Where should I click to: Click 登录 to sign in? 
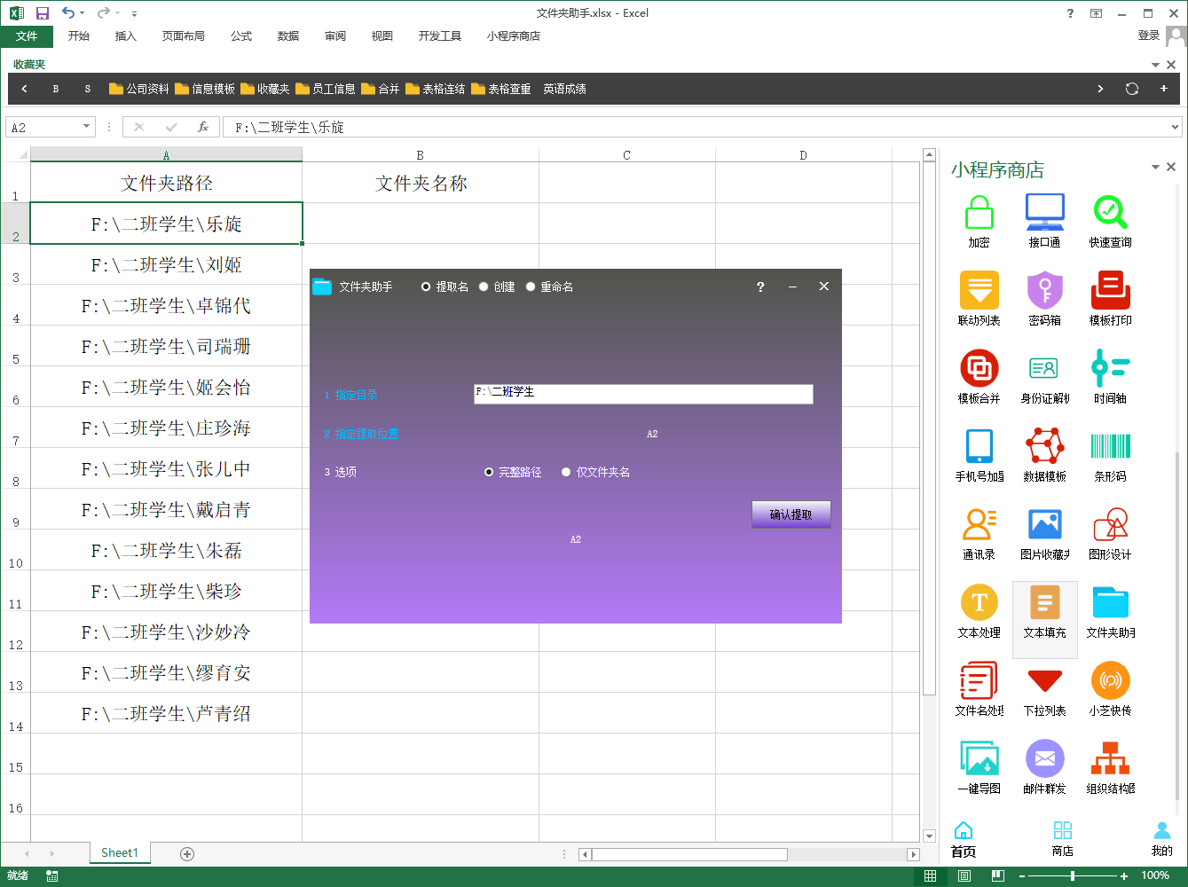coord(1149,35)
